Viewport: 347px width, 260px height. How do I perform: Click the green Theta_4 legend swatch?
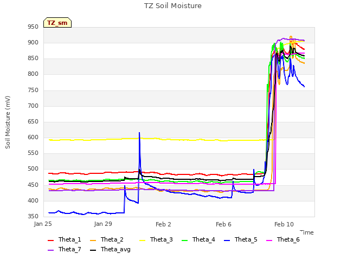point(184,240)
